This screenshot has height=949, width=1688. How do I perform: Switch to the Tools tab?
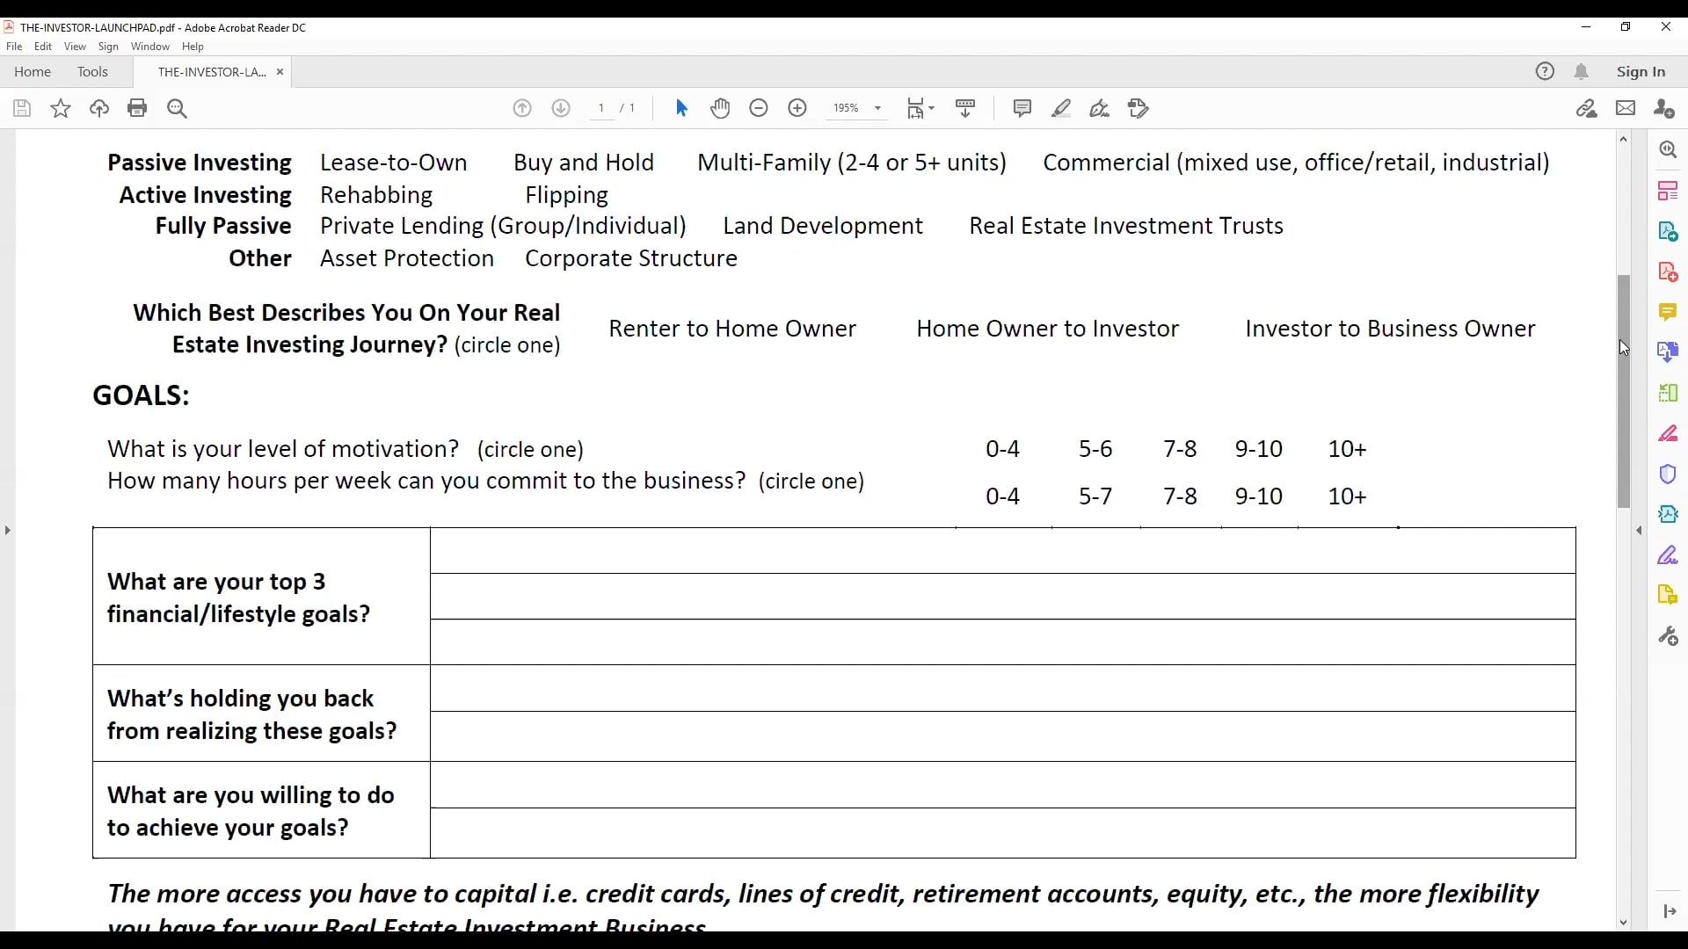pos(92,72)
